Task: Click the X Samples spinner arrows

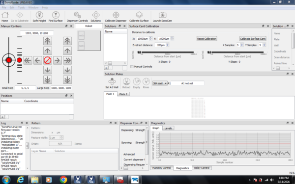Action: click(242, 45)
